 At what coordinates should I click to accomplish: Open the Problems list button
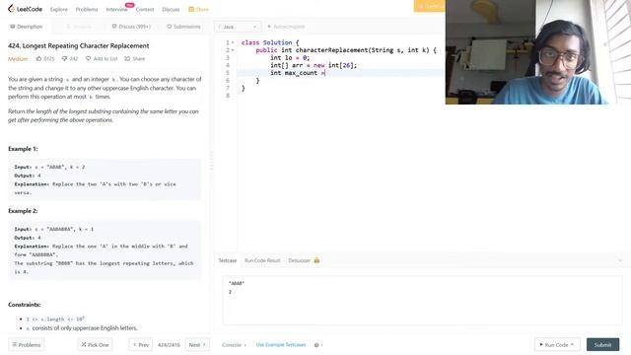(x=27, y=345)
